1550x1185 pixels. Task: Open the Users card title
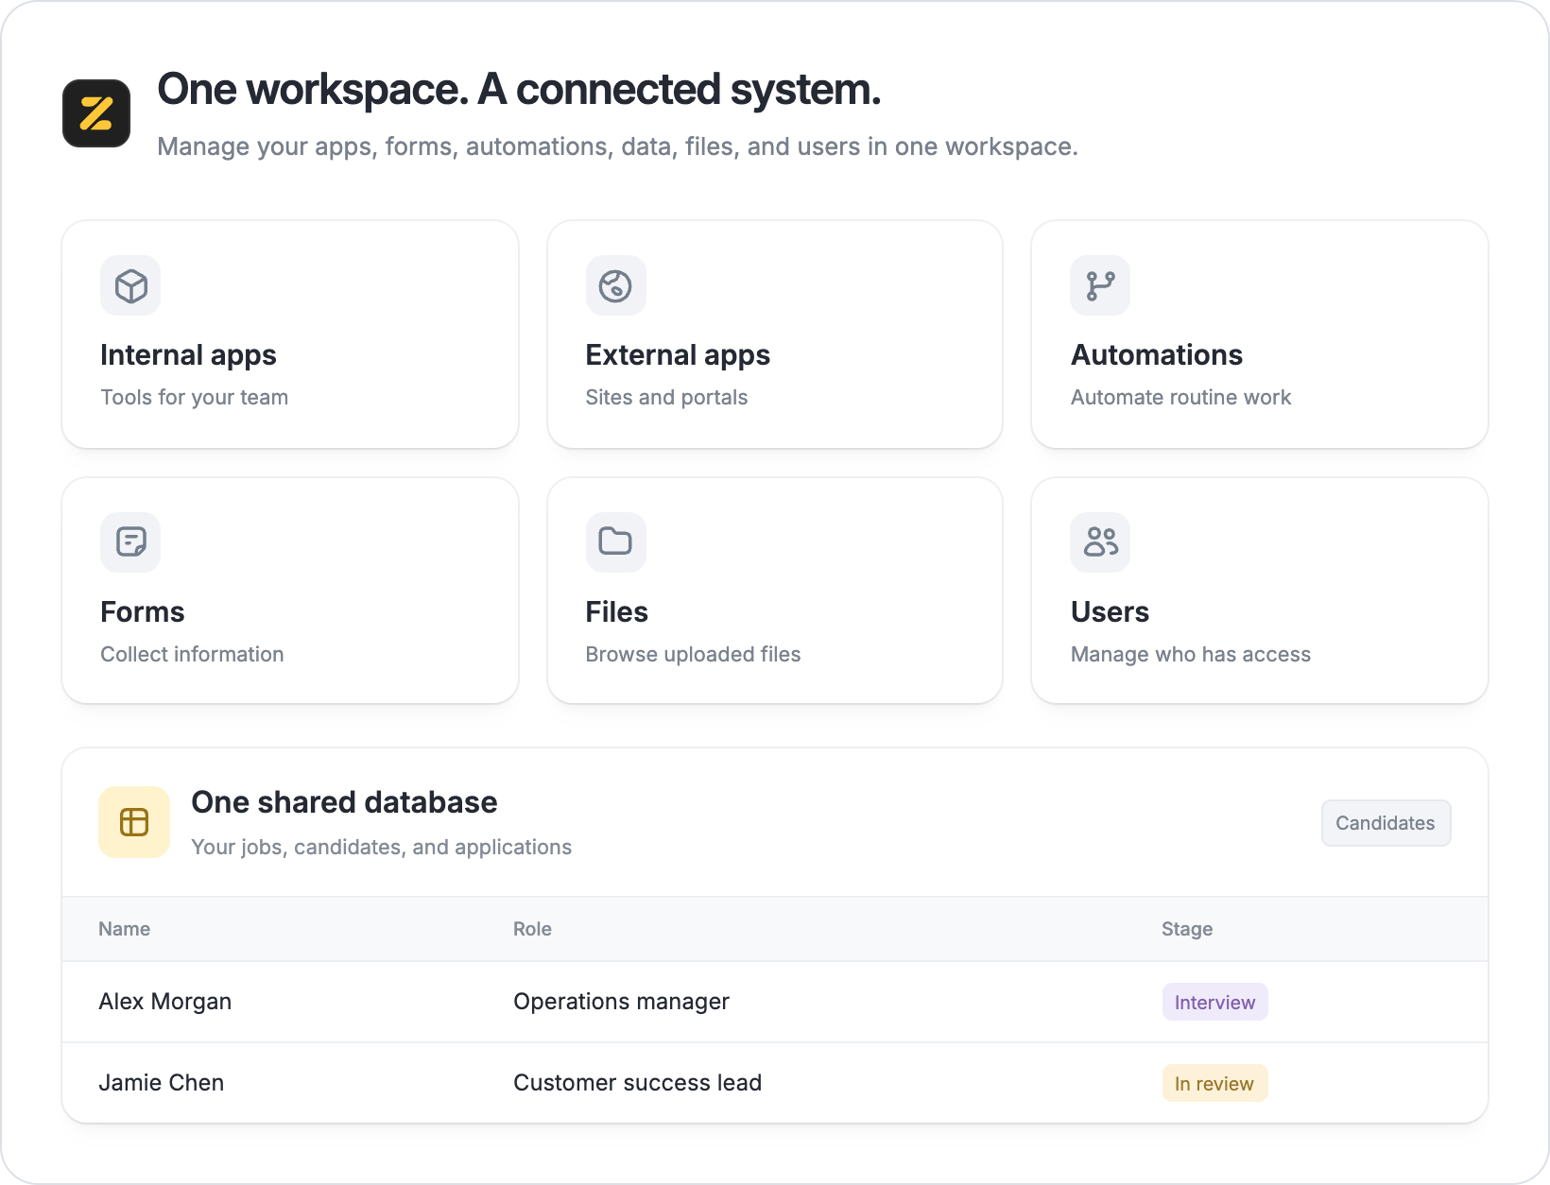click(x=1111, y=612)
